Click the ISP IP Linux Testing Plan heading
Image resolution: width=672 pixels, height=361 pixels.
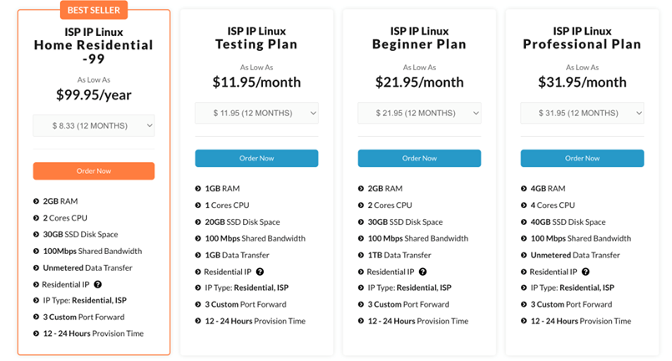coord(256,38)
